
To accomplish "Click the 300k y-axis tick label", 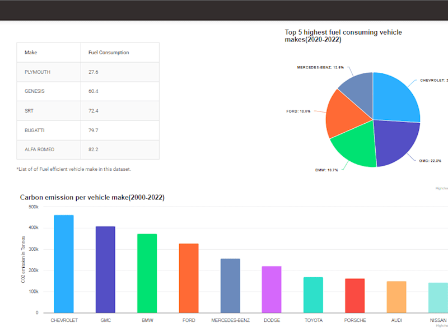I will 34,249.
